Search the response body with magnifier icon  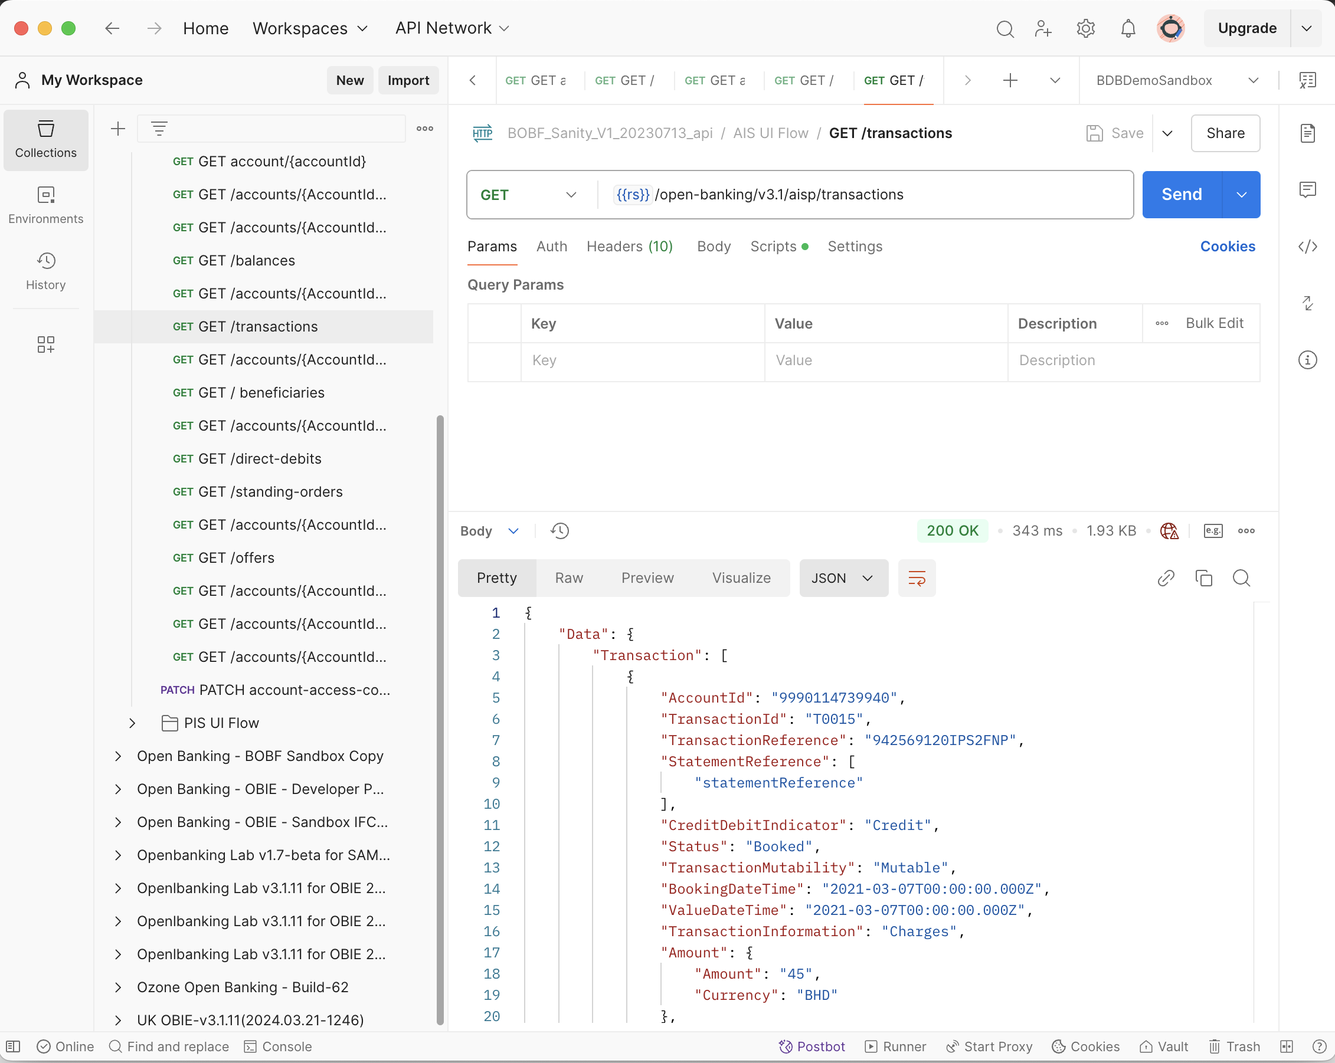coord(1241,578)
